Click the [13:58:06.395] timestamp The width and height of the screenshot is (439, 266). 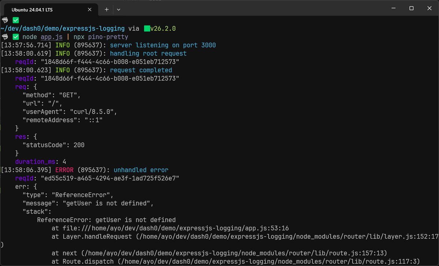click(x=26, y=170)
